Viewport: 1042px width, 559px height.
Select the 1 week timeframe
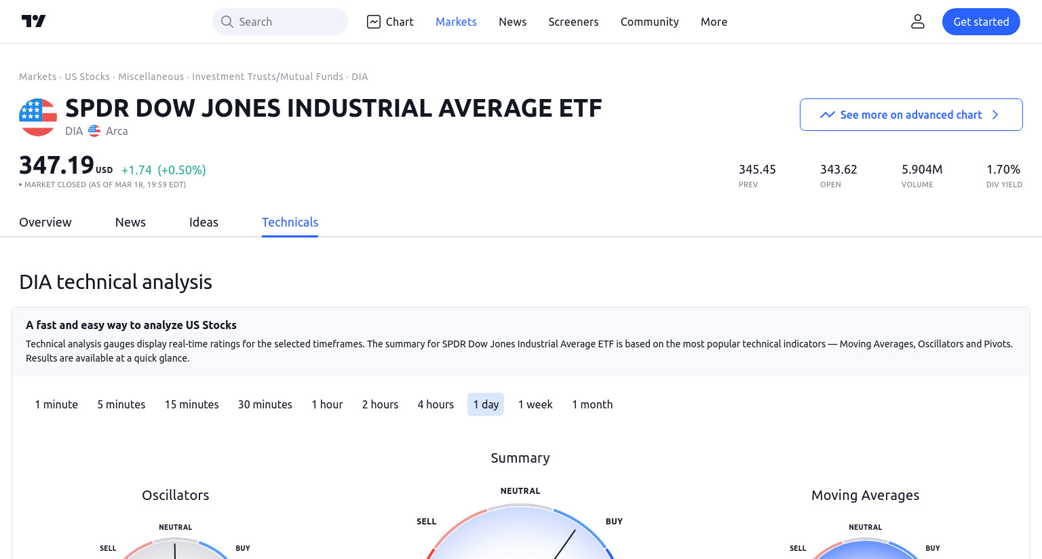535,404
